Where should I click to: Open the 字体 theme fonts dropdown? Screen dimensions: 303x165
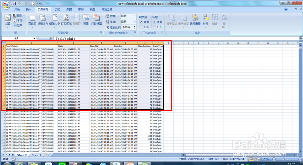pyautogui.click(x=19, y=21)
